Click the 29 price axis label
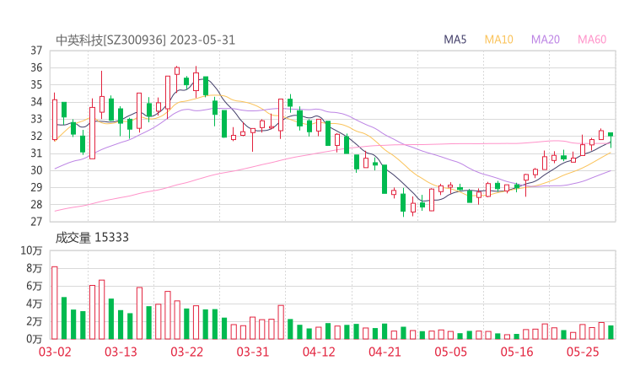 tap(36, 187)
